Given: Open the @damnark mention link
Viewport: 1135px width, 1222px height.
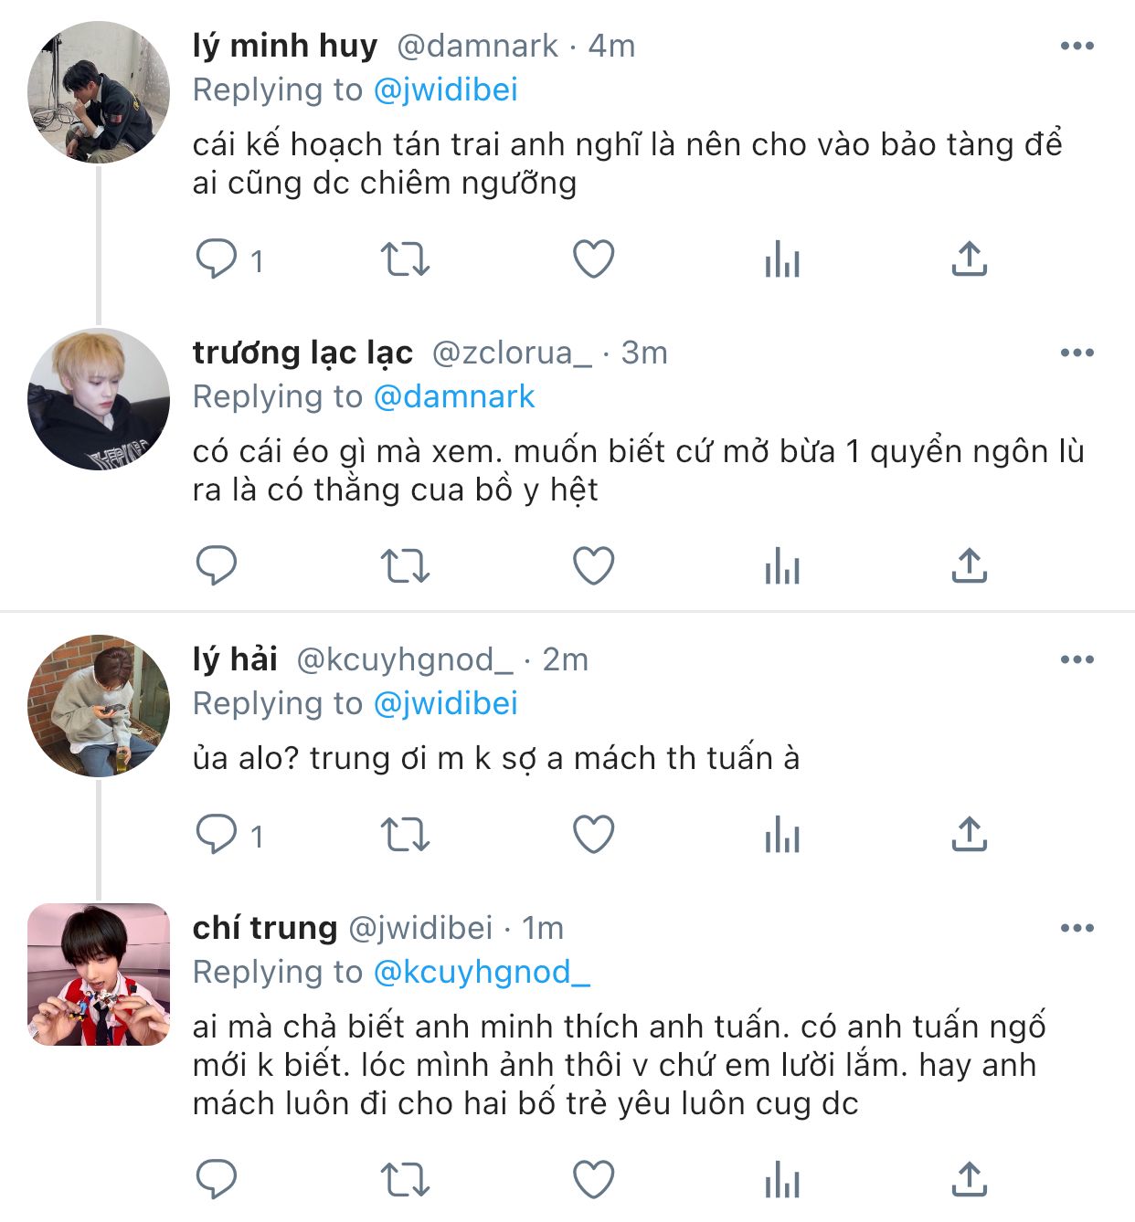Looking at the screenshot, I should click(454, 396).
